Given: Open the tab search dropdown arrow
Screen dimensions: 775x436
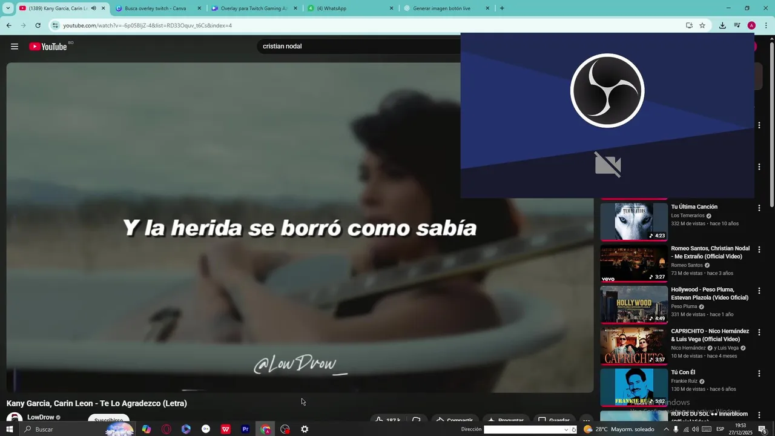Looking at the screenshot, I should coord(8,8).
